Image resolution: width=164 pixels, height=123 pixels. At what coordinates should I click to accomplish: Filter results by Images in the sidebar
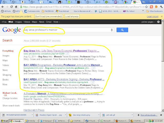(6, 56)
